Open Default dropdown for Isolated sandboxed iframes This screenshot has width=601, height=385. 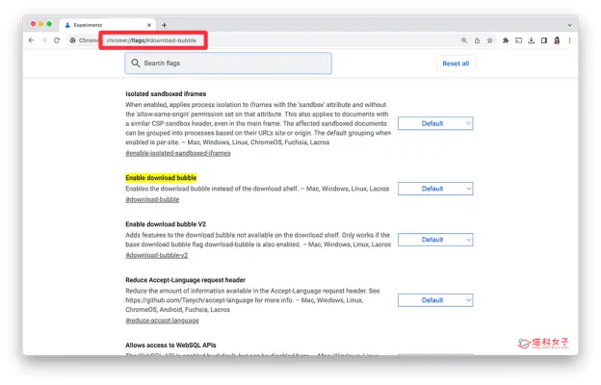pyautogui.click(x=435, y=123)
